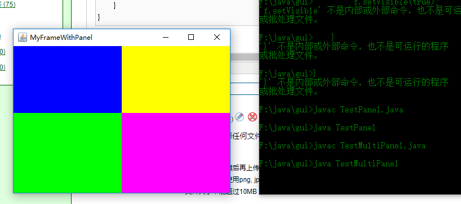Click the blue panel in the frame

[x=68, y=79]
